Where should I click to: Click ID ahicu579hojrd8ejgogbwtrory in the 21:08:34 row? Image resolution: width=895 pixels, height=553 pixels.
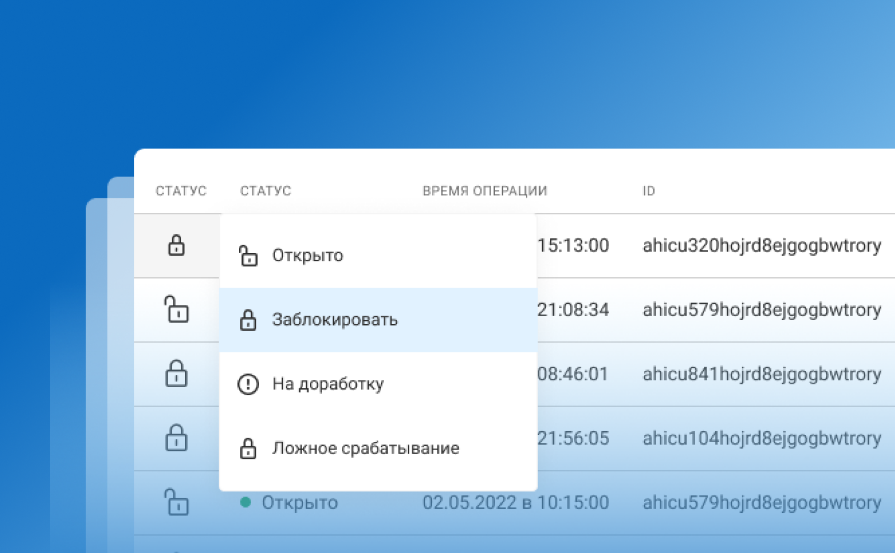coord(762,310)
